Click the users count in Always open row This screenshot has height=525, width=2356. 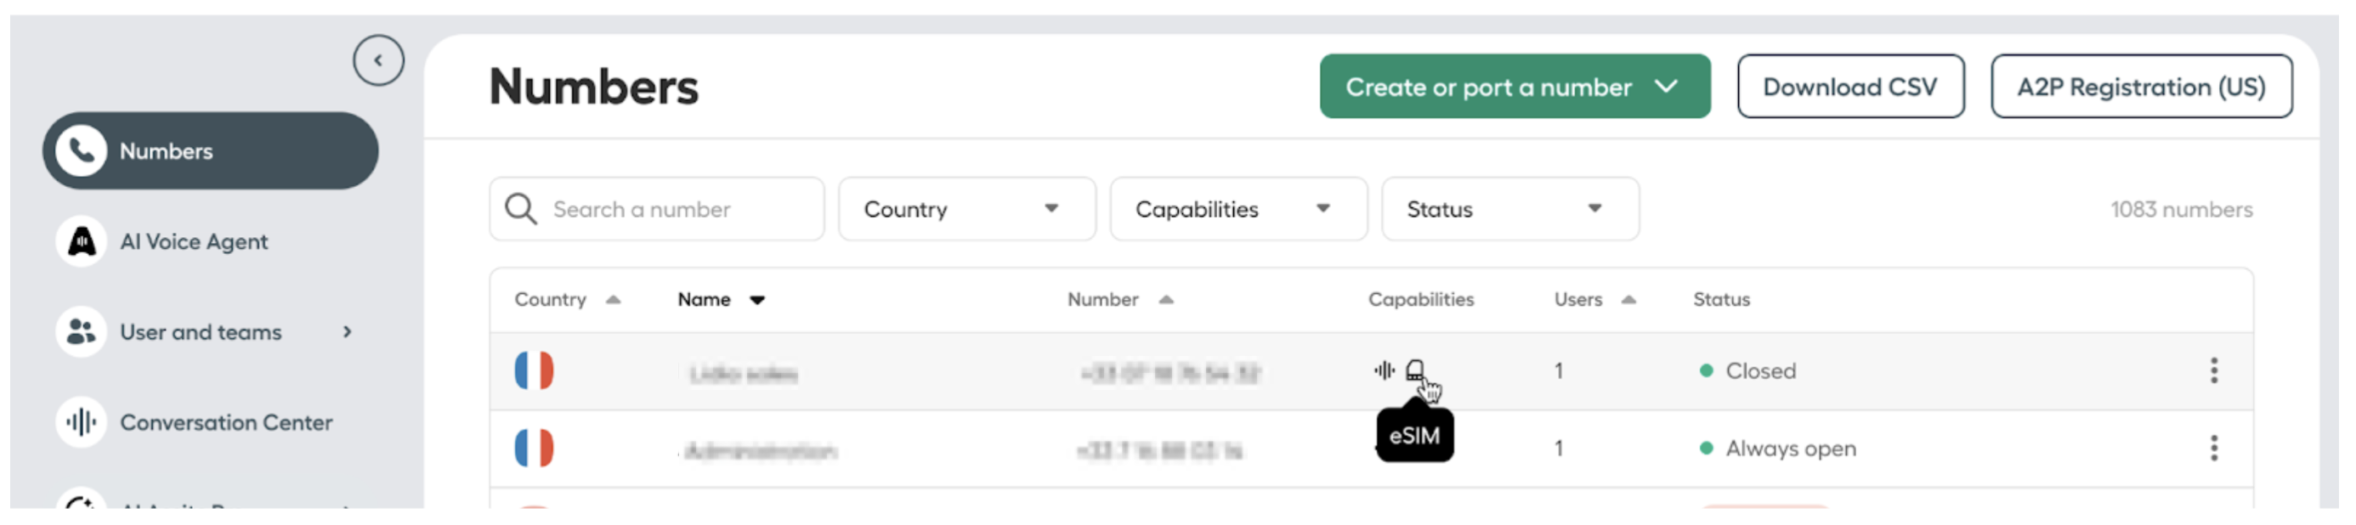(x=1559, y=449)
